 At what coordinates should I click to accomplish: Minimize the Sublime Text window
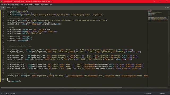154,2
